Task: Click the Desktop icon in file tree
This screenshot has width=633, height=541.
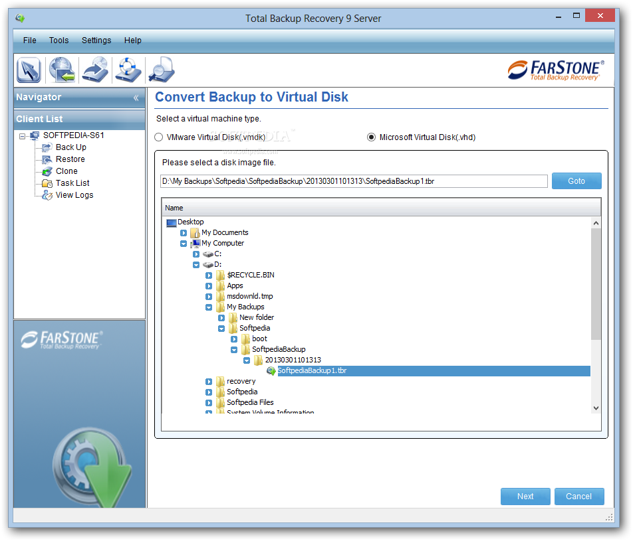Action: [172, 222]
